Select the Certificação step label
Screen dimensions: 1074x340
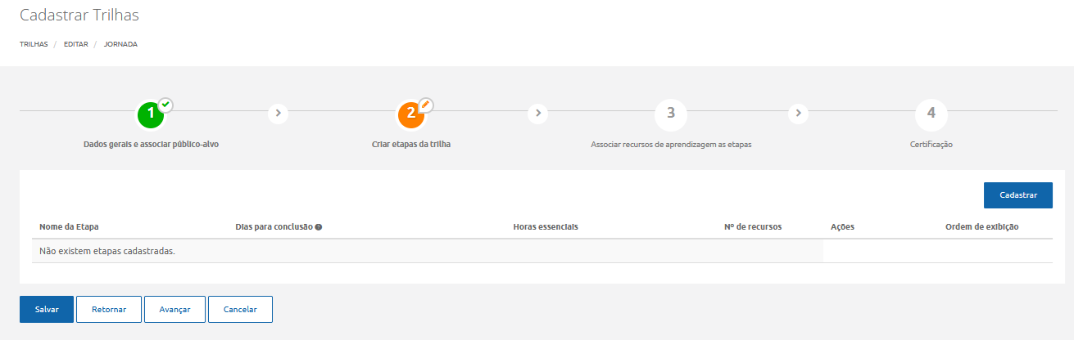pos(931,145)
